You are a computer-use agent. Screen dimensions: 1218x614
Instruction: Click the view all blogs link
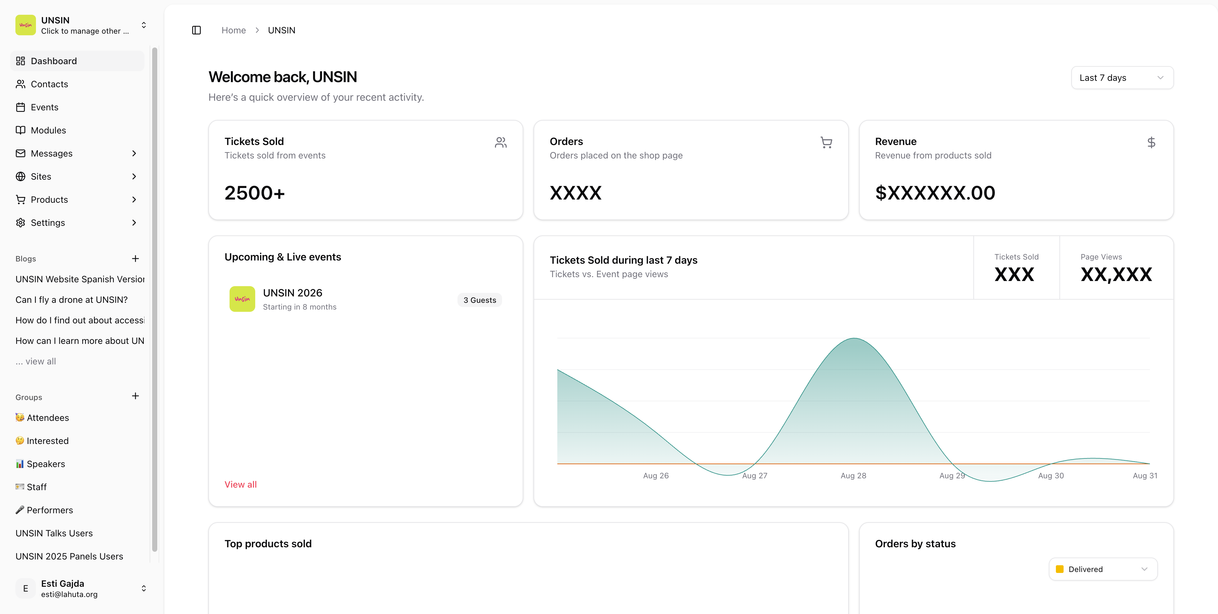(35, 361)
